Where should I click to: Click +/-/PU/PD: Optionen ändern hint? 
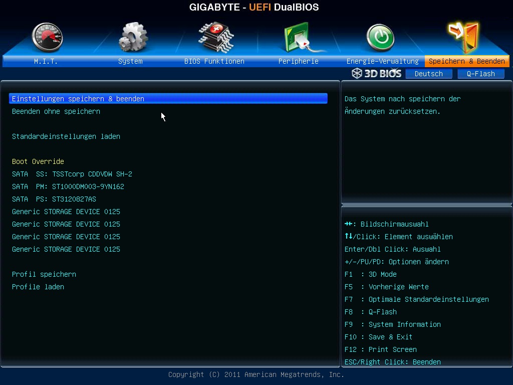click(397, 262)
